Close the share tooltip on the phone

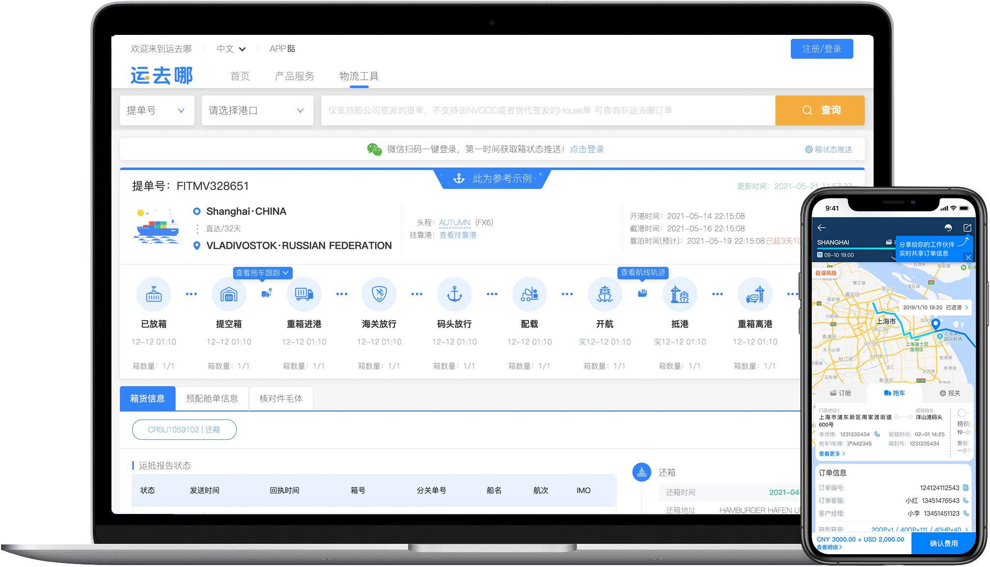tap(968, 257)
